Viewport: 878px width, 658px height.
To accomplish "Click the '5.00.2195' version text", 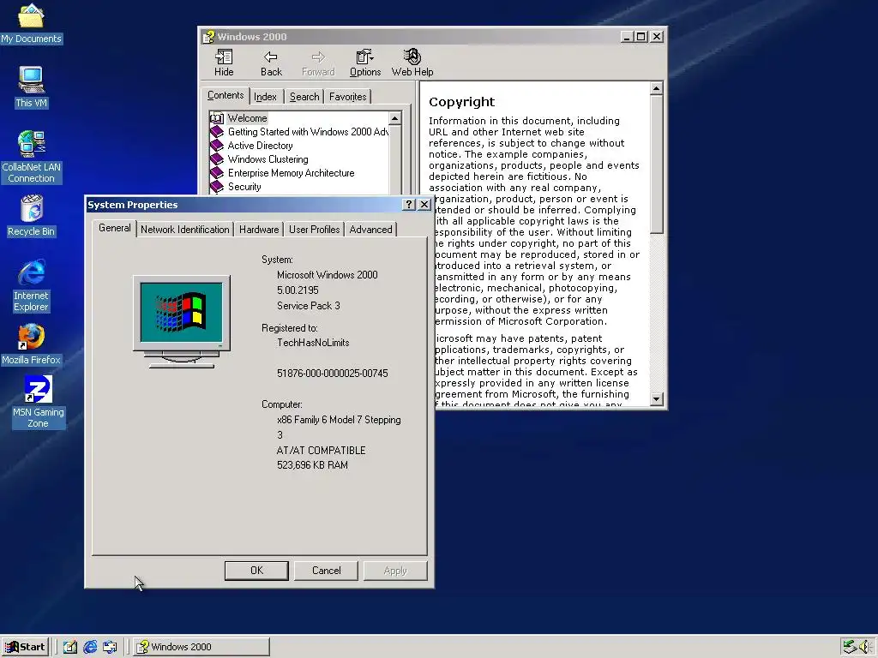I will pyautogui.click(x=298, y=290).
